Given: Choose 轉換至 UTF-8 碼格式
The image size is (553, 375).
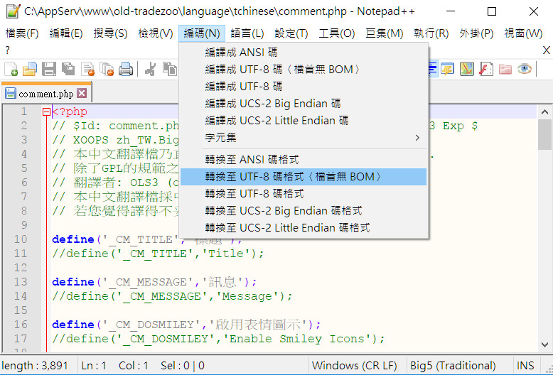Looking at the screenshot, I should point(304,193).
